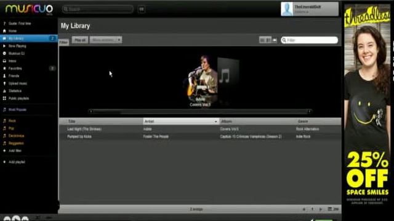Click the Musicuo DJ disc icon
This screenshot has height=221, width=394.
4,53
